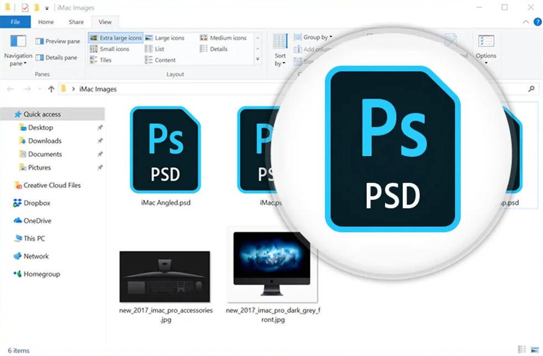The height and width of the screenshot is (356, 543).
Task: Open recent locations dropdown arrow
Action: [x=40, y=89]
